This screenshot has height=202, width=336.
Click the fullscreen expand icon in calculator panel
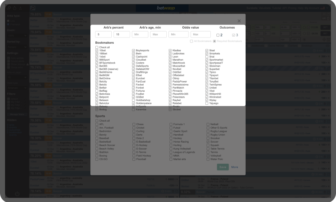[324, 14]
